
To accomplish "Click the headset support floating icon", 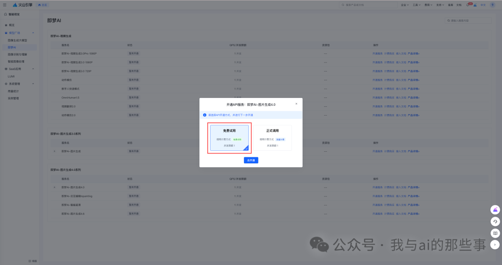I will [x=495, y=221].
